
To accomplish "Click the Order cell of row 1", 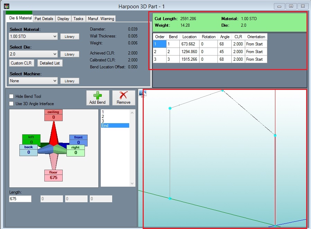I will click(x=159, y=44).
